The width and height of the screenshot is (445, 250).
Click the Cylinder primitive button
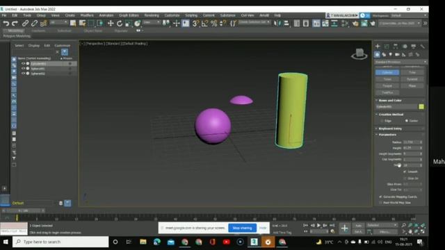pyautogui.click(x=387, y=72)
